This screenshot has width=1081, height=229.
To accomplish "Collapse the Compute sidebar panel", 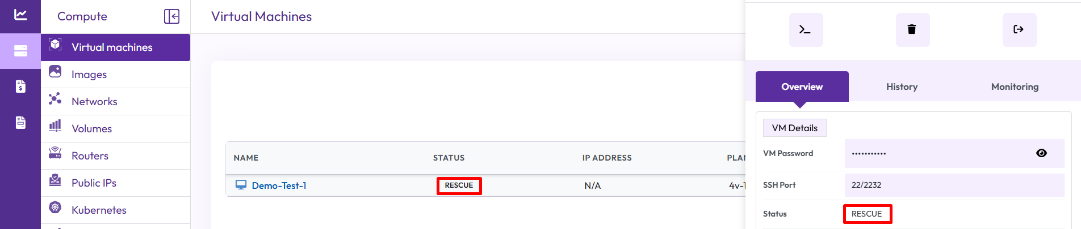I will coord(171,16).
